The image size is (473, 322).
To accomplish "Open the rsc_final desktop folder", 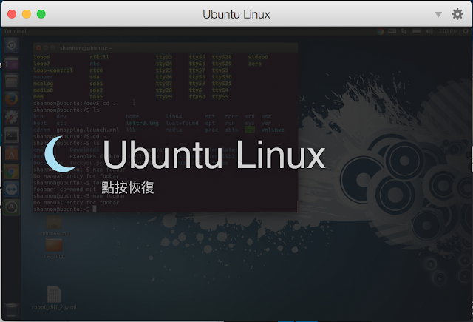I will 54,248.
